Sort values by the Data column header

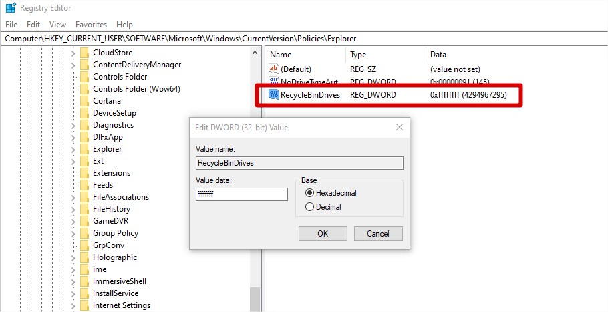click(x=438, y=55)
